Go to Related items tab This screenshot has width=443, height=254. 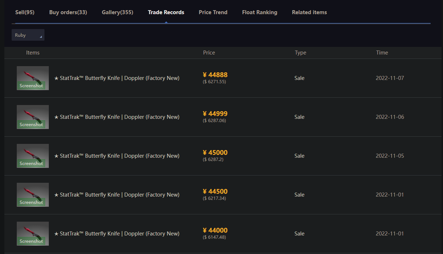pos(309,12)
